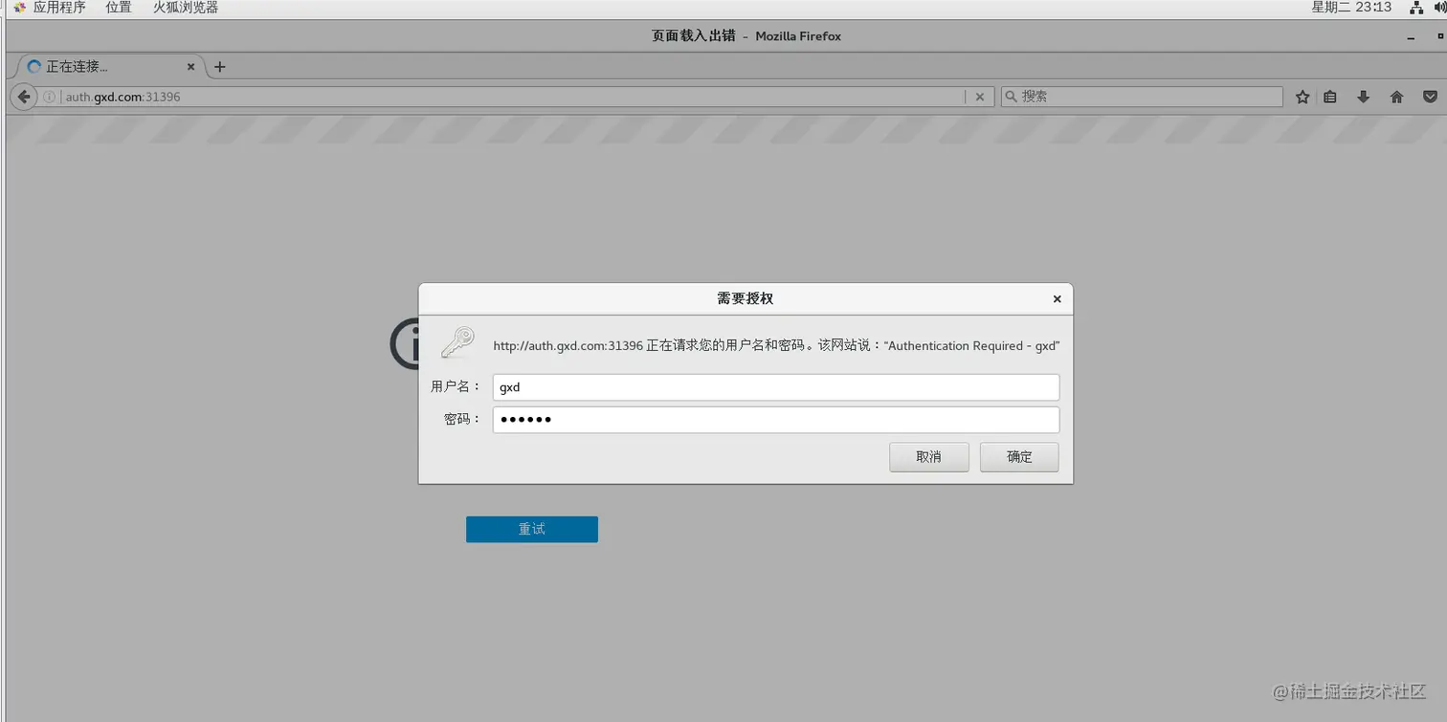1447x722 pixels.
Task: Click the 取消 button
Action: tap(928, 457)
